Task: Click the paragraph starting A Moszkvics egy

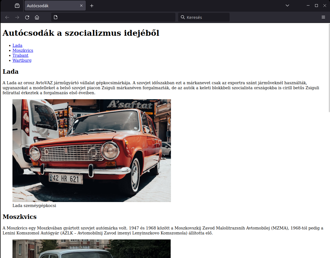Action: pos(163,230)
